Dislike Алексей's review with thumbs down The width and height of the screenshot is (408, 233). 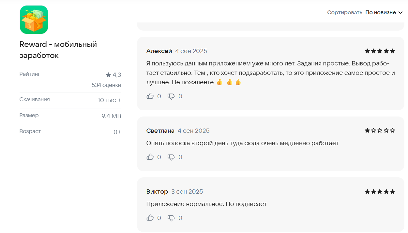coord(171,96)
